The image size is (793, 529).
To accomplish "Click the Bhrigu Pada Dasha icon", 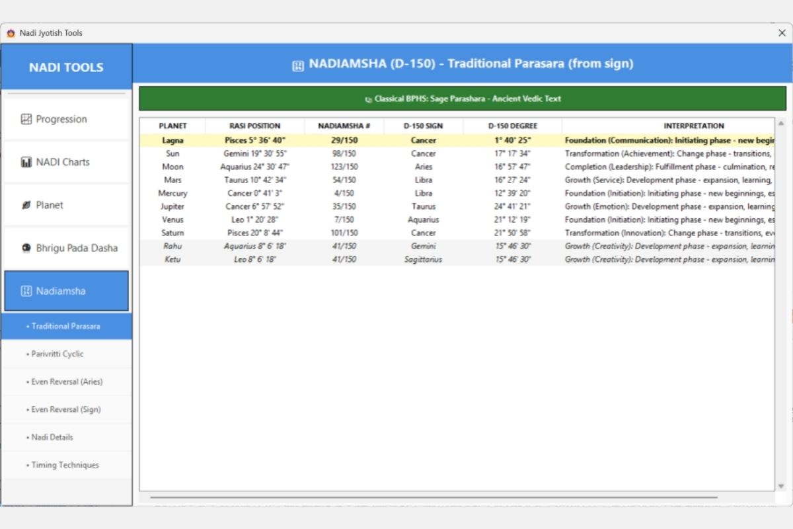I will [x=26, y=248].
